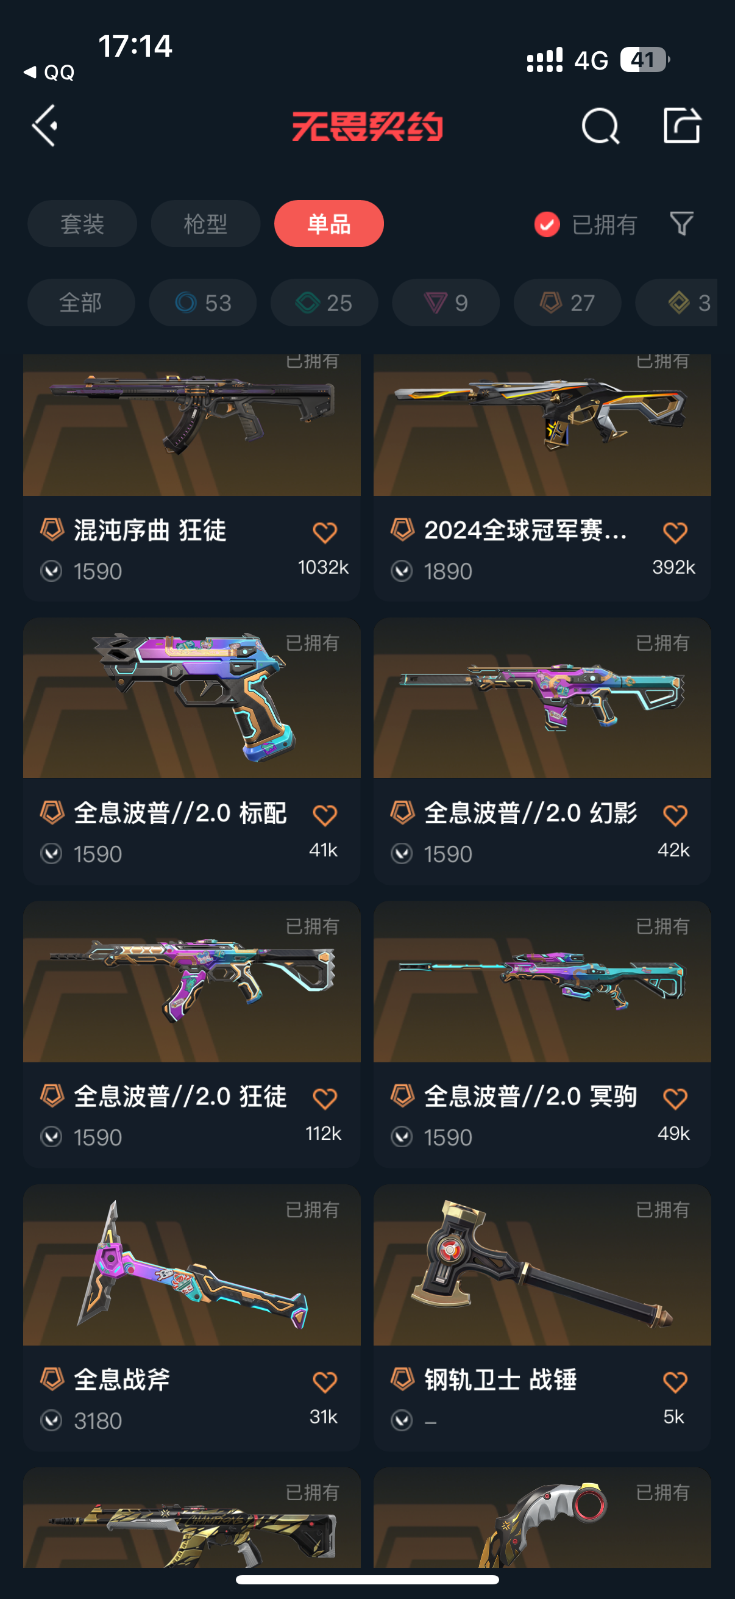Filter by blue tier 53 chip
The width and height of the screenshot is (735, 1599).
(203, 303)
